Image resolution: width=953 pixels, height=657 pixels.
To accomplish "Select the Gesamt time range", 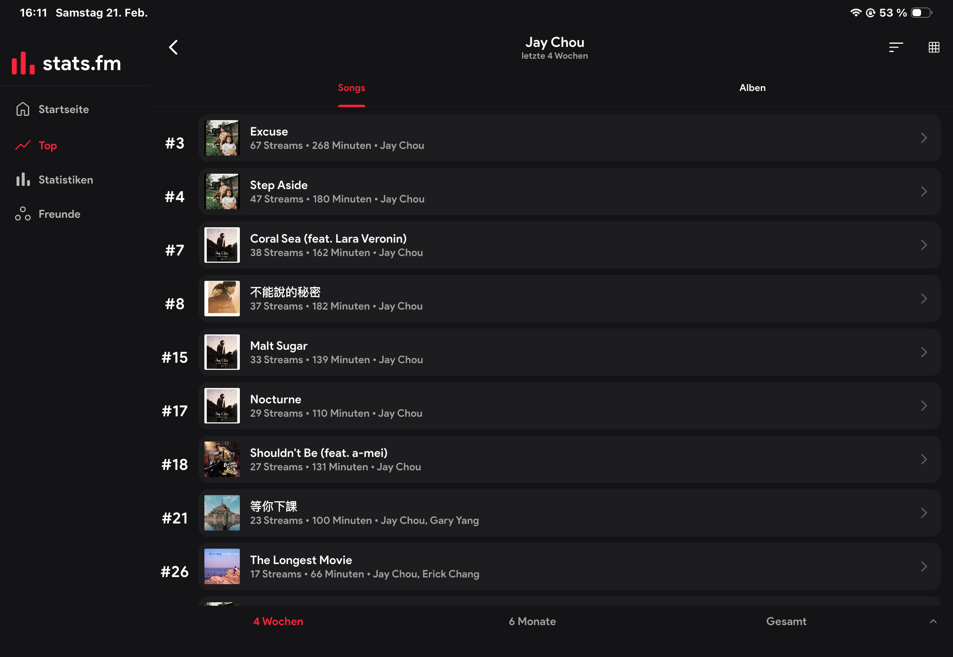I will click(786, 621).
